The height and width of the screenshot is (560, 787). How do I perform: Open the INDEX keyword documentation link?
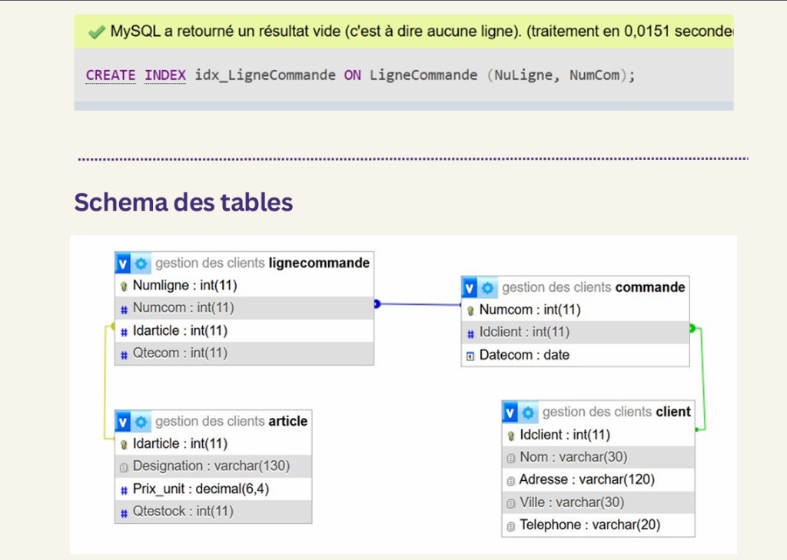tap(164, 75)
